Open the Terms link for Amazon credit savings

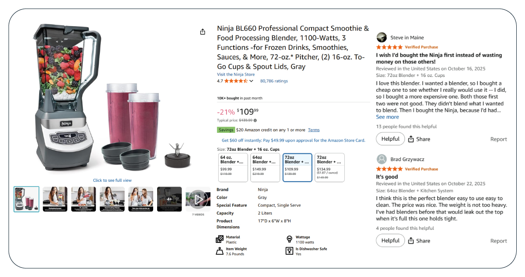pos(313,130)
